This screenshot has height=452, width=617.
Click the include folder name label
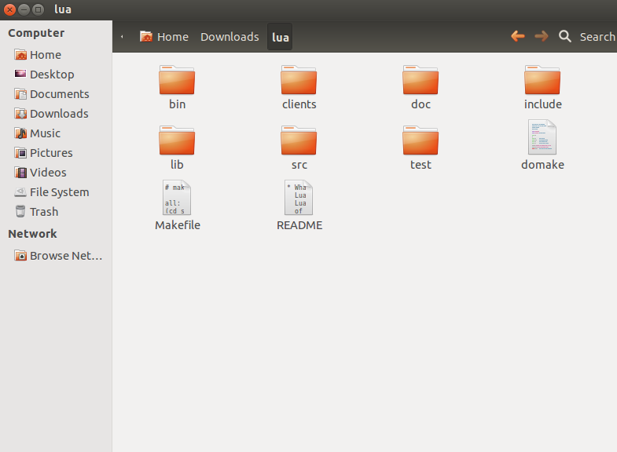(542, 104)
